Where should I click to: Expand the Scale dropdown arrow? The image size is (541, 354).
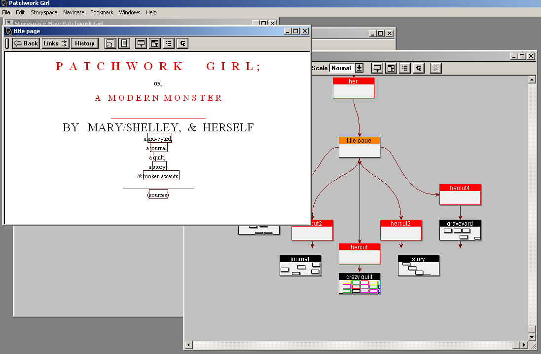pos(359,68)
